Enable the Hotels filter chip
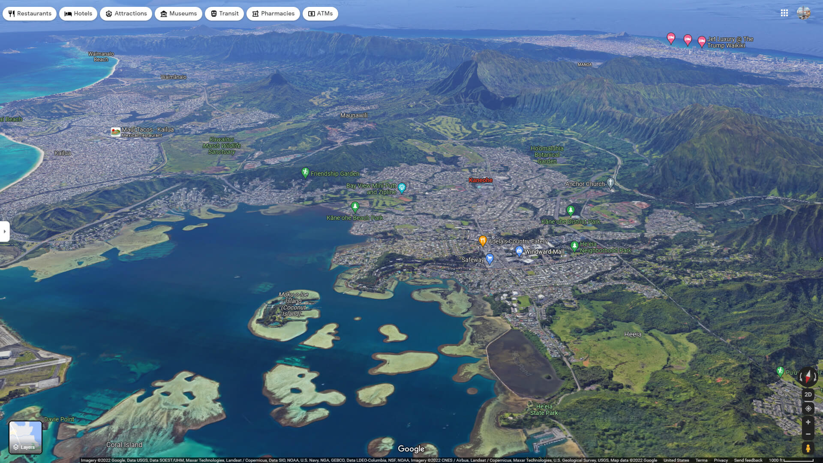Viewport: 823px width, 463px height. (78, 13)
